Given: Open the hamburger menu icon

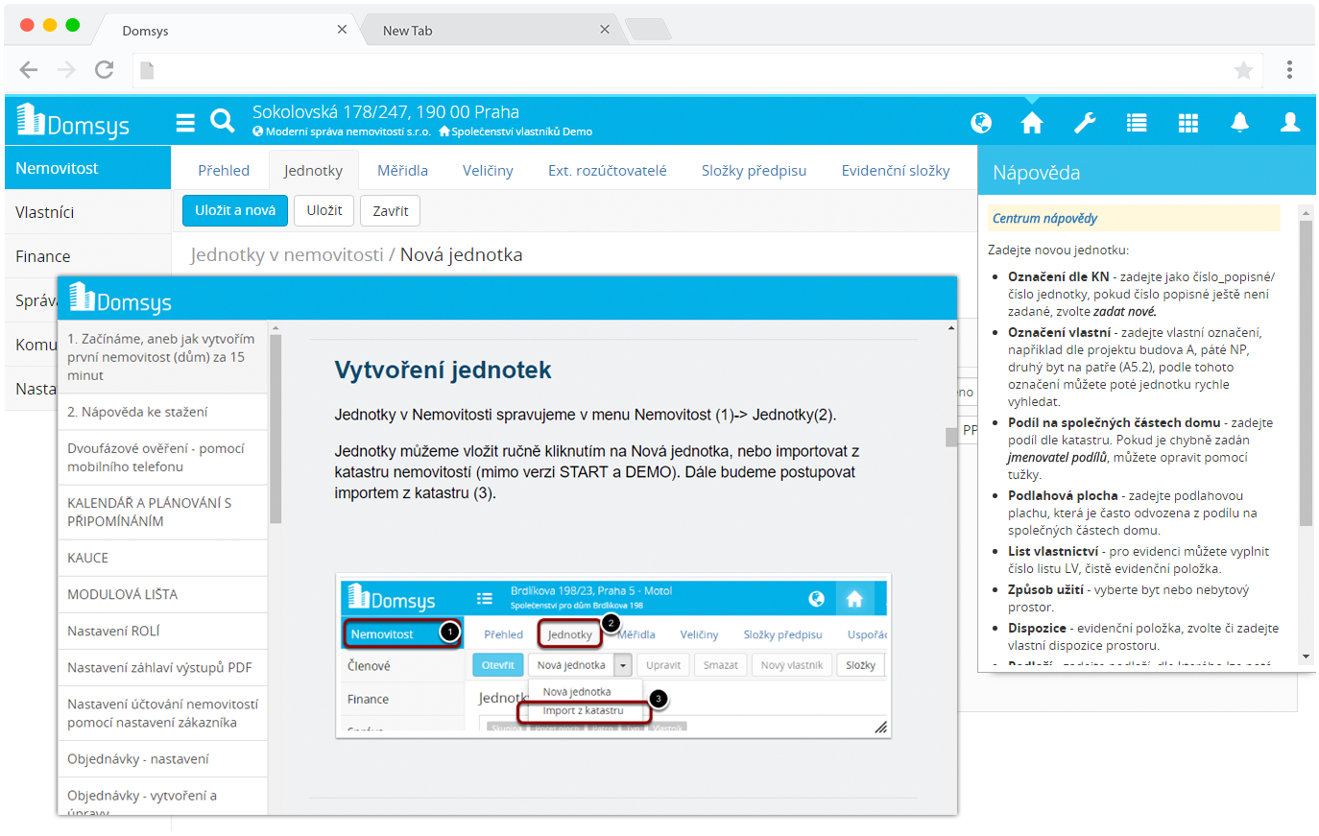Looking at the screenshot, I should click(x=185, y=122).
